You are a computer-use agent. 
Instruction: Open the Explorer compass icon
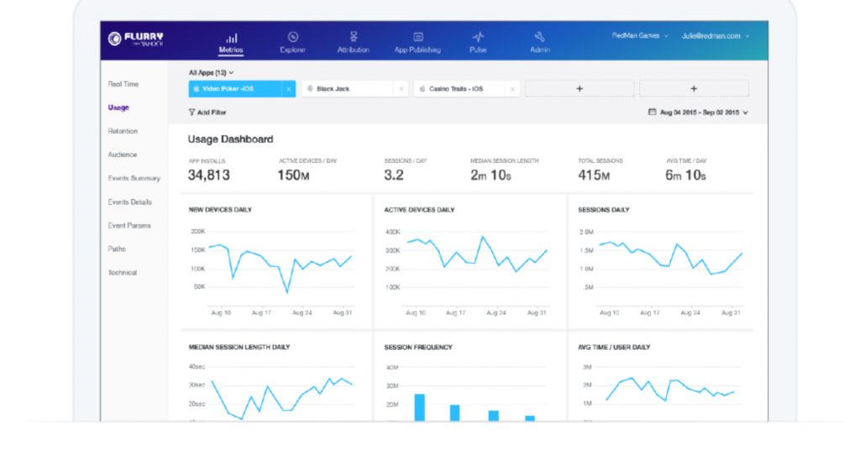[292, 37]
